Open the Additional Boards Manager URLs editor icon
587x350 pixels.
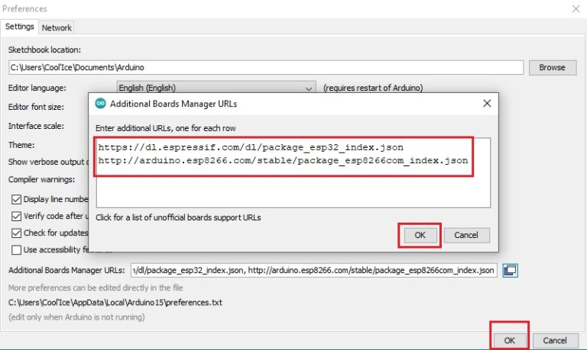tap(511, 270)
